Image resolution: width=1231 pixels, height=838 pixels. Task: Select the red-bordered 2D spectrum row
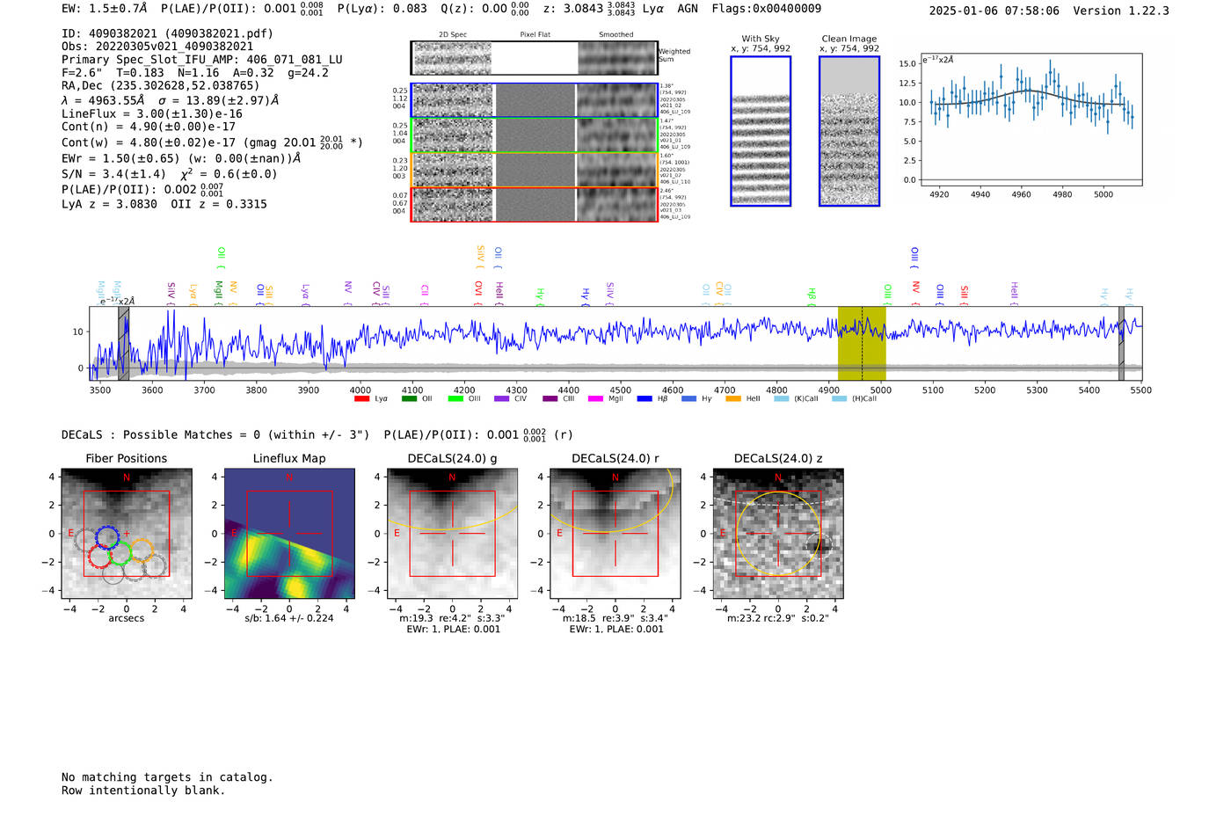point(534,204)
